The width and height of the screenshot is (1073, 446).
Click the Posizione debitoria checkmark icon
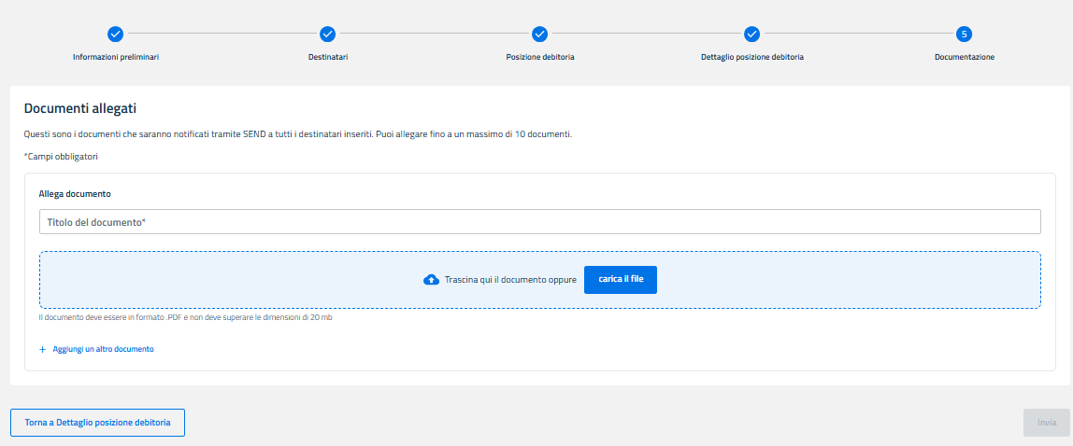pos(539,34)
